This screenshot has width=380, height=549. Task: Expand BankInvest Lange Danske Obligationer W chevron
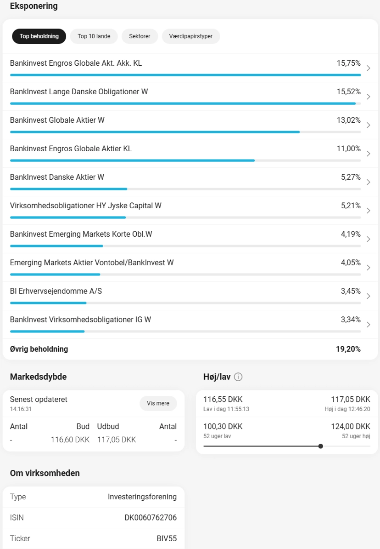(369, 97)
